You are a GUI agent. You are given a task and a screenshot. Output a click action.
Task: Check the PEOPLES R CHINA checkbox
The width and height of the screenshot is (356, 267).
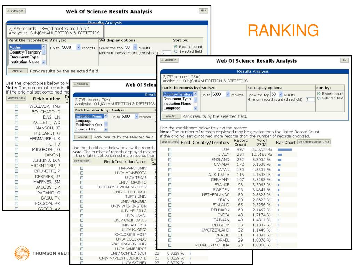click(170, 245)
